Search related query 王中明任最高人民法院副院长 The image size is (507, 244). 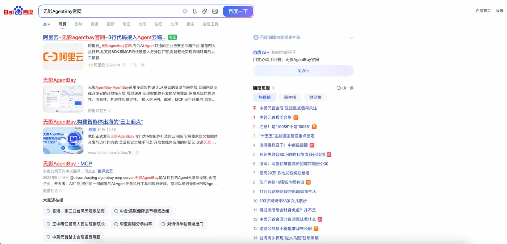75,224
